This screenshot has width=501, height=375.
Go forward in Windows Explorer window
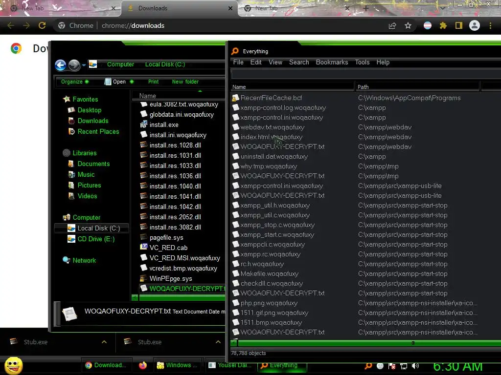click(x=74, y=65)
